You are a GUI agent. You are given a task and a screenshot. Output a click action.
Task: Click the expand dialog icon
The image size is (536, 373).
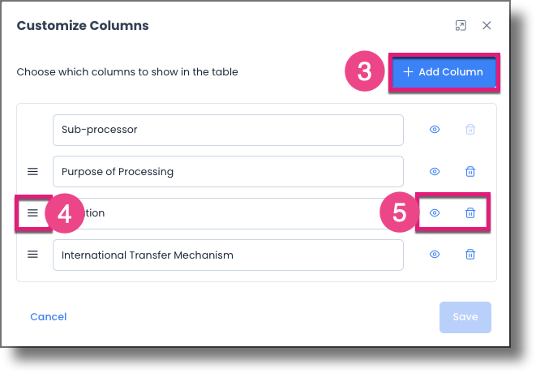461,26
